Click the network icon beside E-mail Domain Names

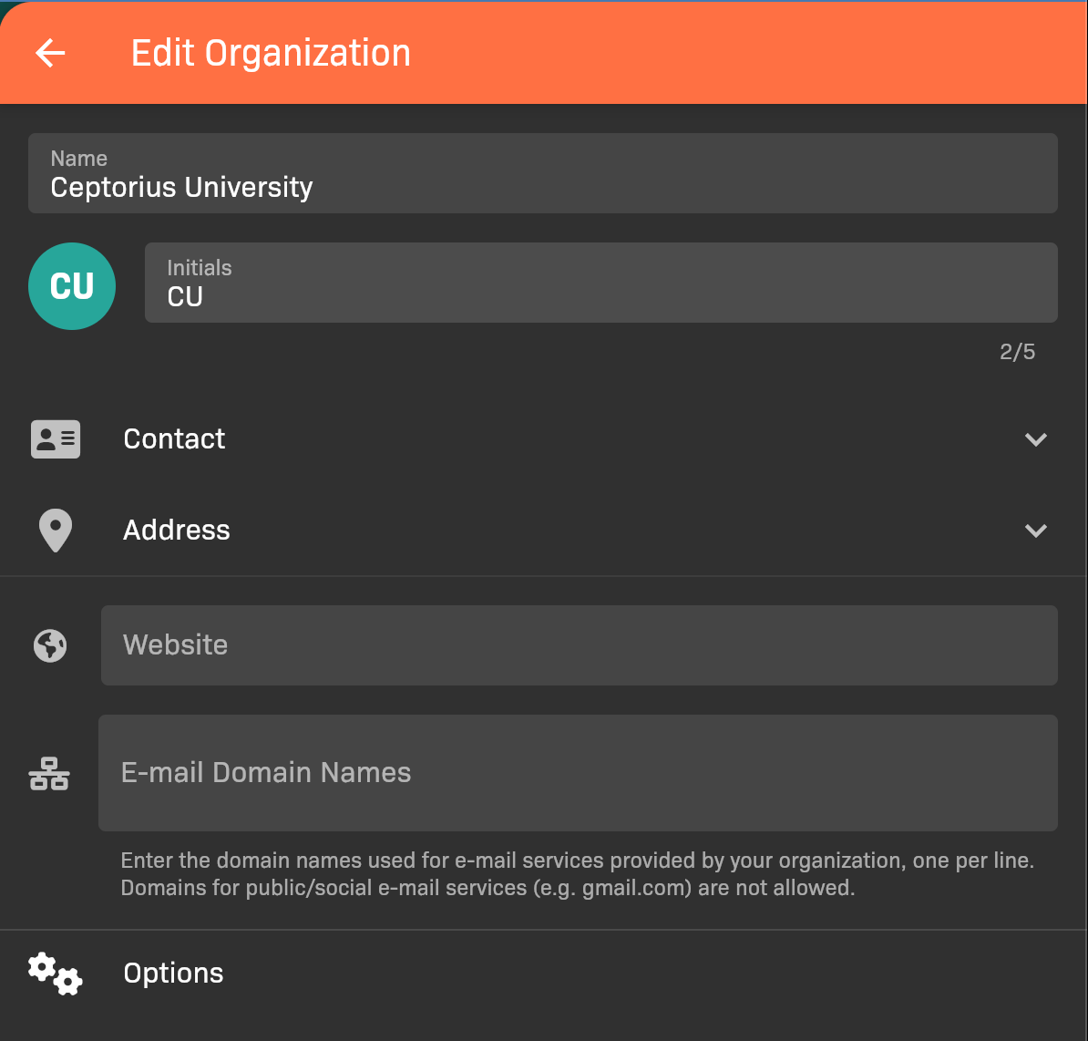click(49, 774)
